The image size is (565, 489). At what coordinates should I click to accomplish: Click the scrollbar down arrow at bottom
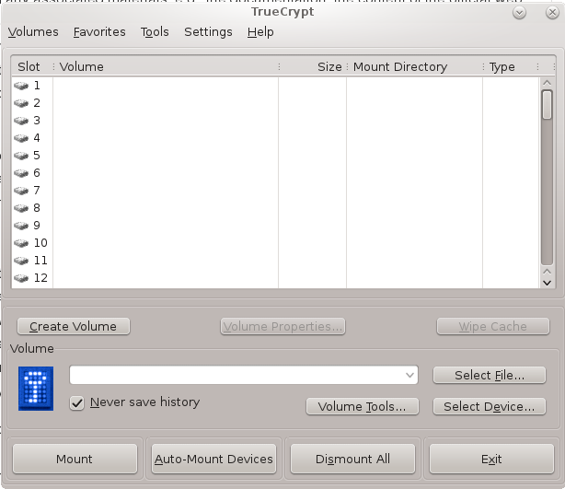click(x=547, y=283)
